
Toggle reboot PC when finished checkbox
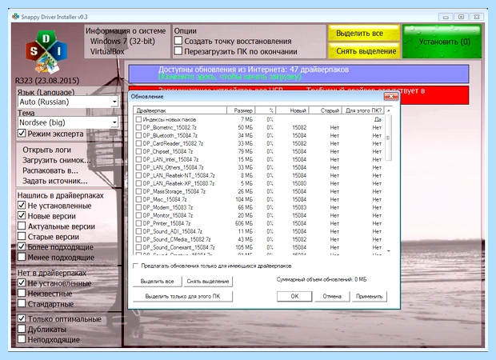(x=178, y=51)
